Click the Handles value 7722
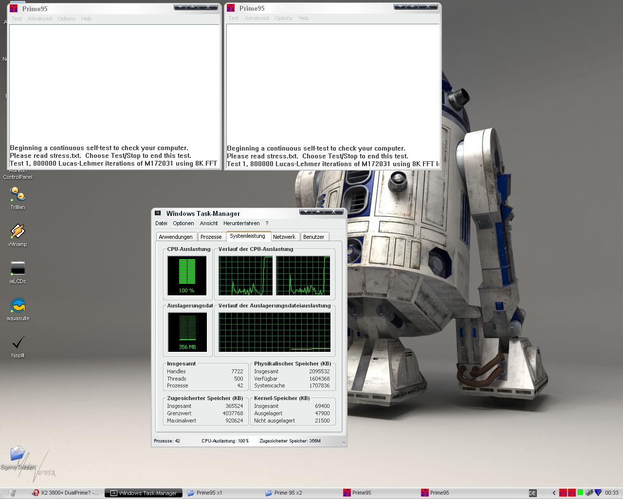 pyautogui.click(x=237, y=371)
